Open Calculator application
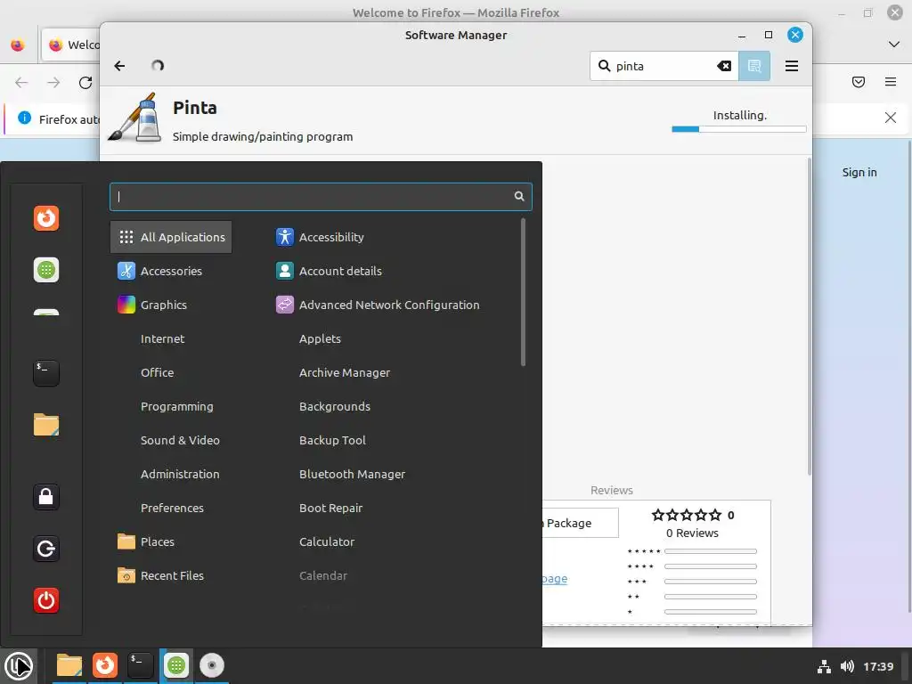Screen dimensions: 912x684 [393, 541]
